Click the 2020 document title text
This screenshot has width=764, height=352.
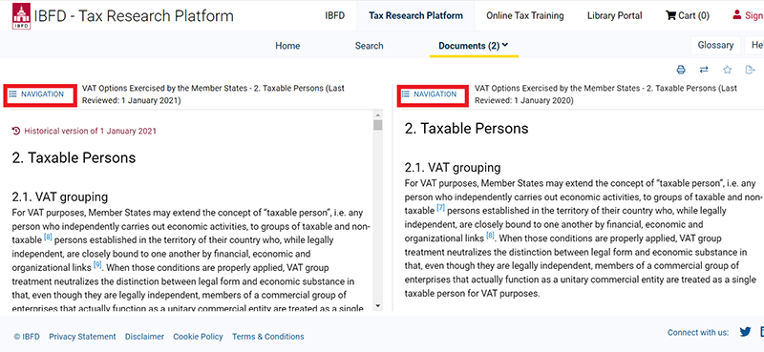point(606,94)
